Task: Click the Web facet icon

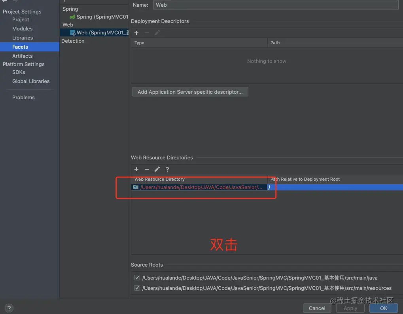Action: [x=72, y=33]
